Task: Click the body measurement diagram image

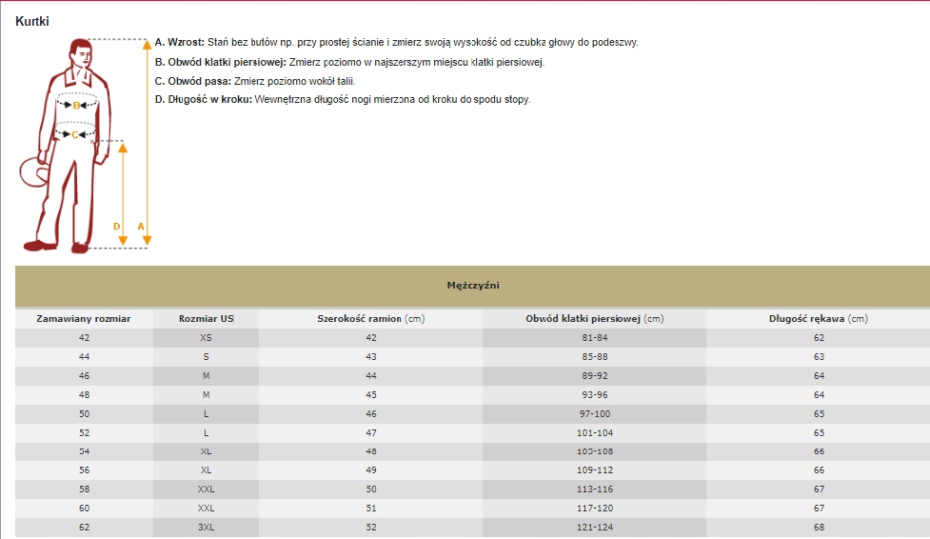Action: 86,146
